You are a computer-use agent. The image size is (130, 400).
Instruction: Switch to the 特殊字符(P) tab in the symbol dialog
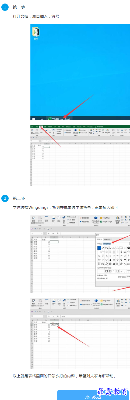click(107, 239)
